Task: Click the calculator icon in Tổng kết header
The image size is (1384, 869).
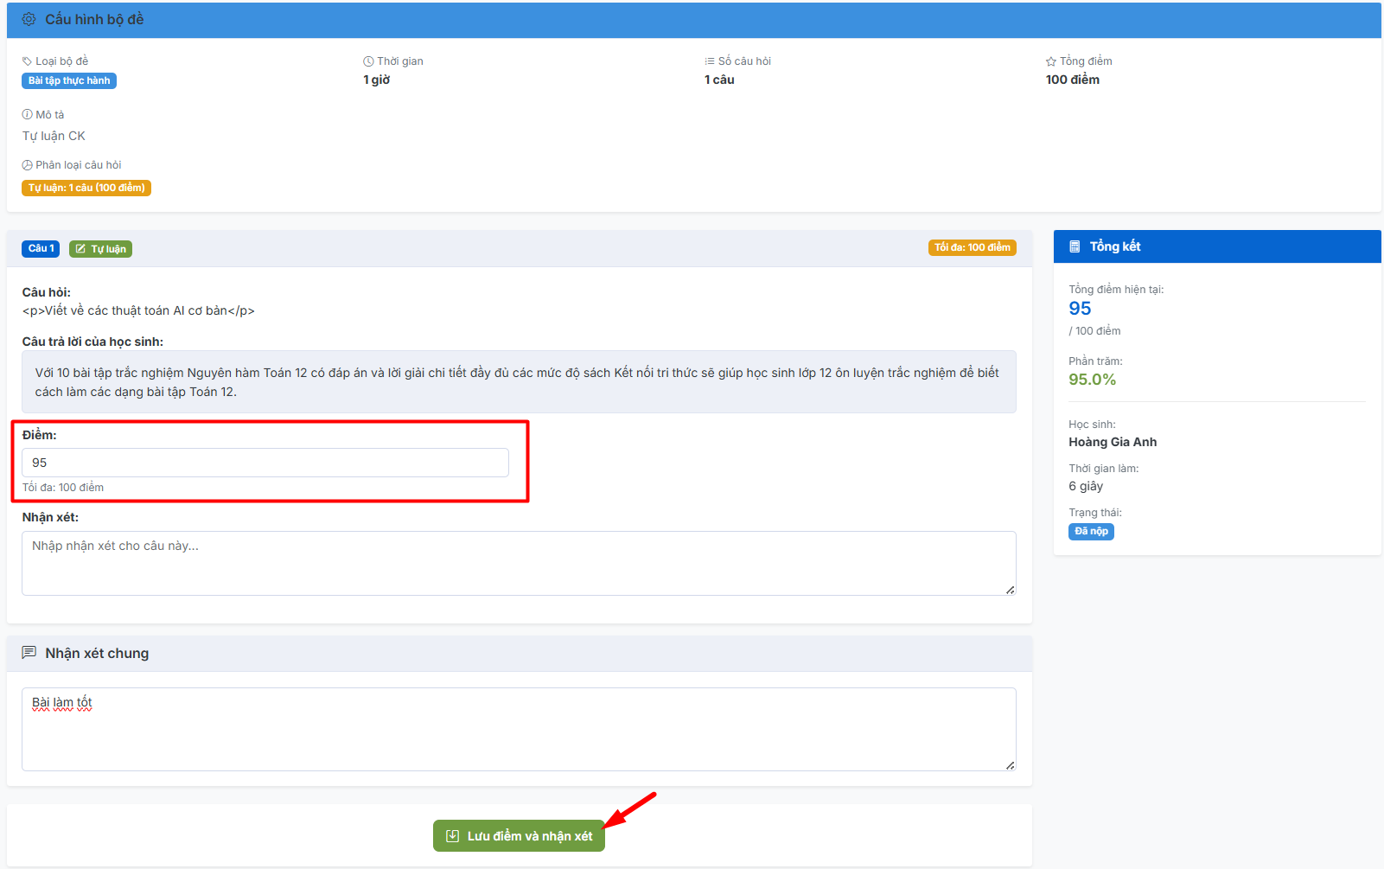Action: coord(1075,246)
